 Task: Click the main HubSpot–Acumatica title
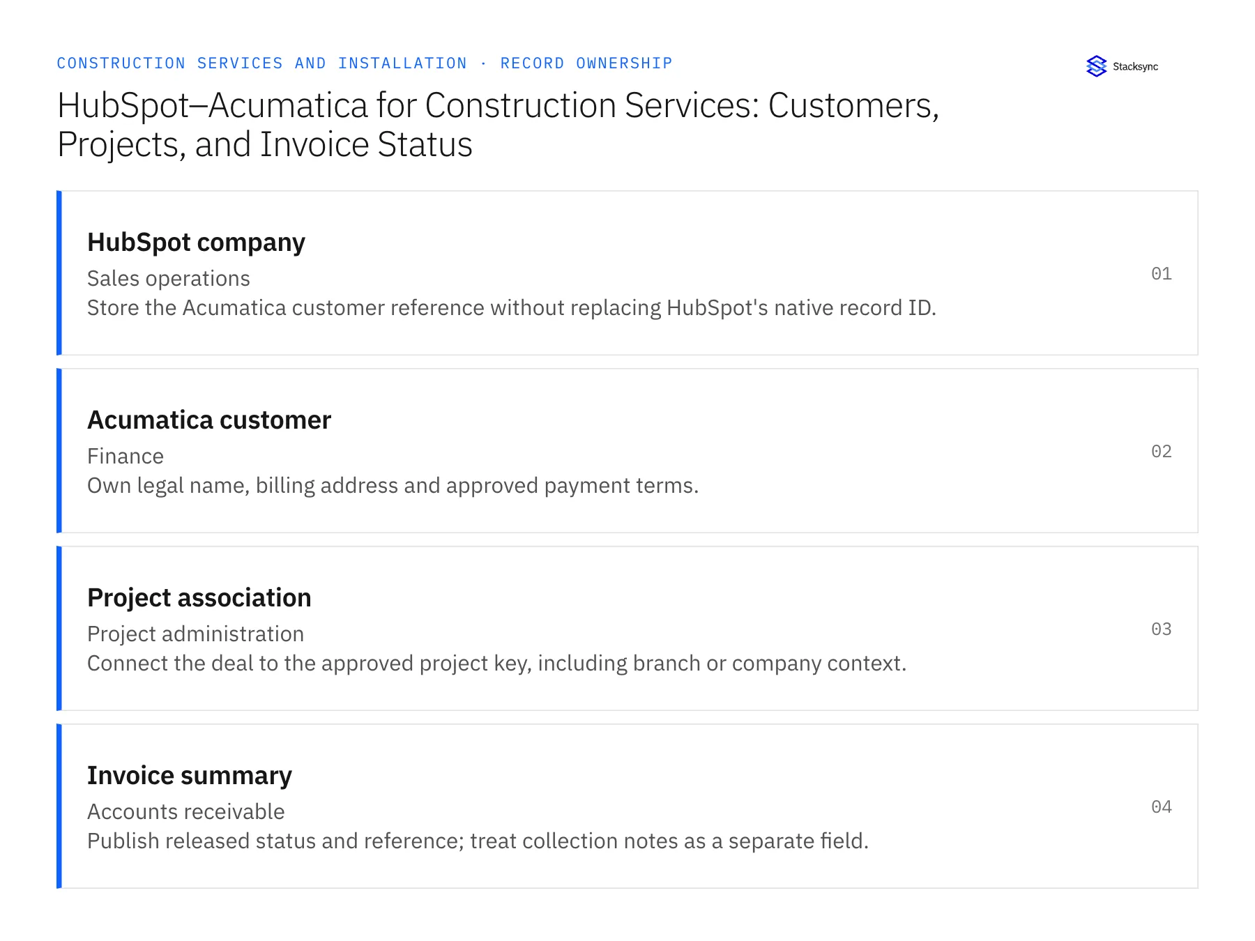click(x=498, y=125)
